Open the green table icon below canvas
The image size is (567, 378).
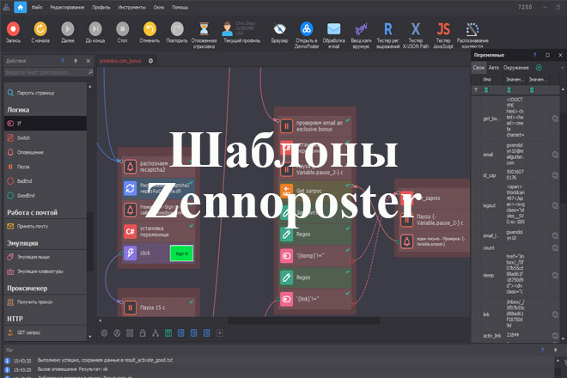pyautogui.click(x=168, y=333)
